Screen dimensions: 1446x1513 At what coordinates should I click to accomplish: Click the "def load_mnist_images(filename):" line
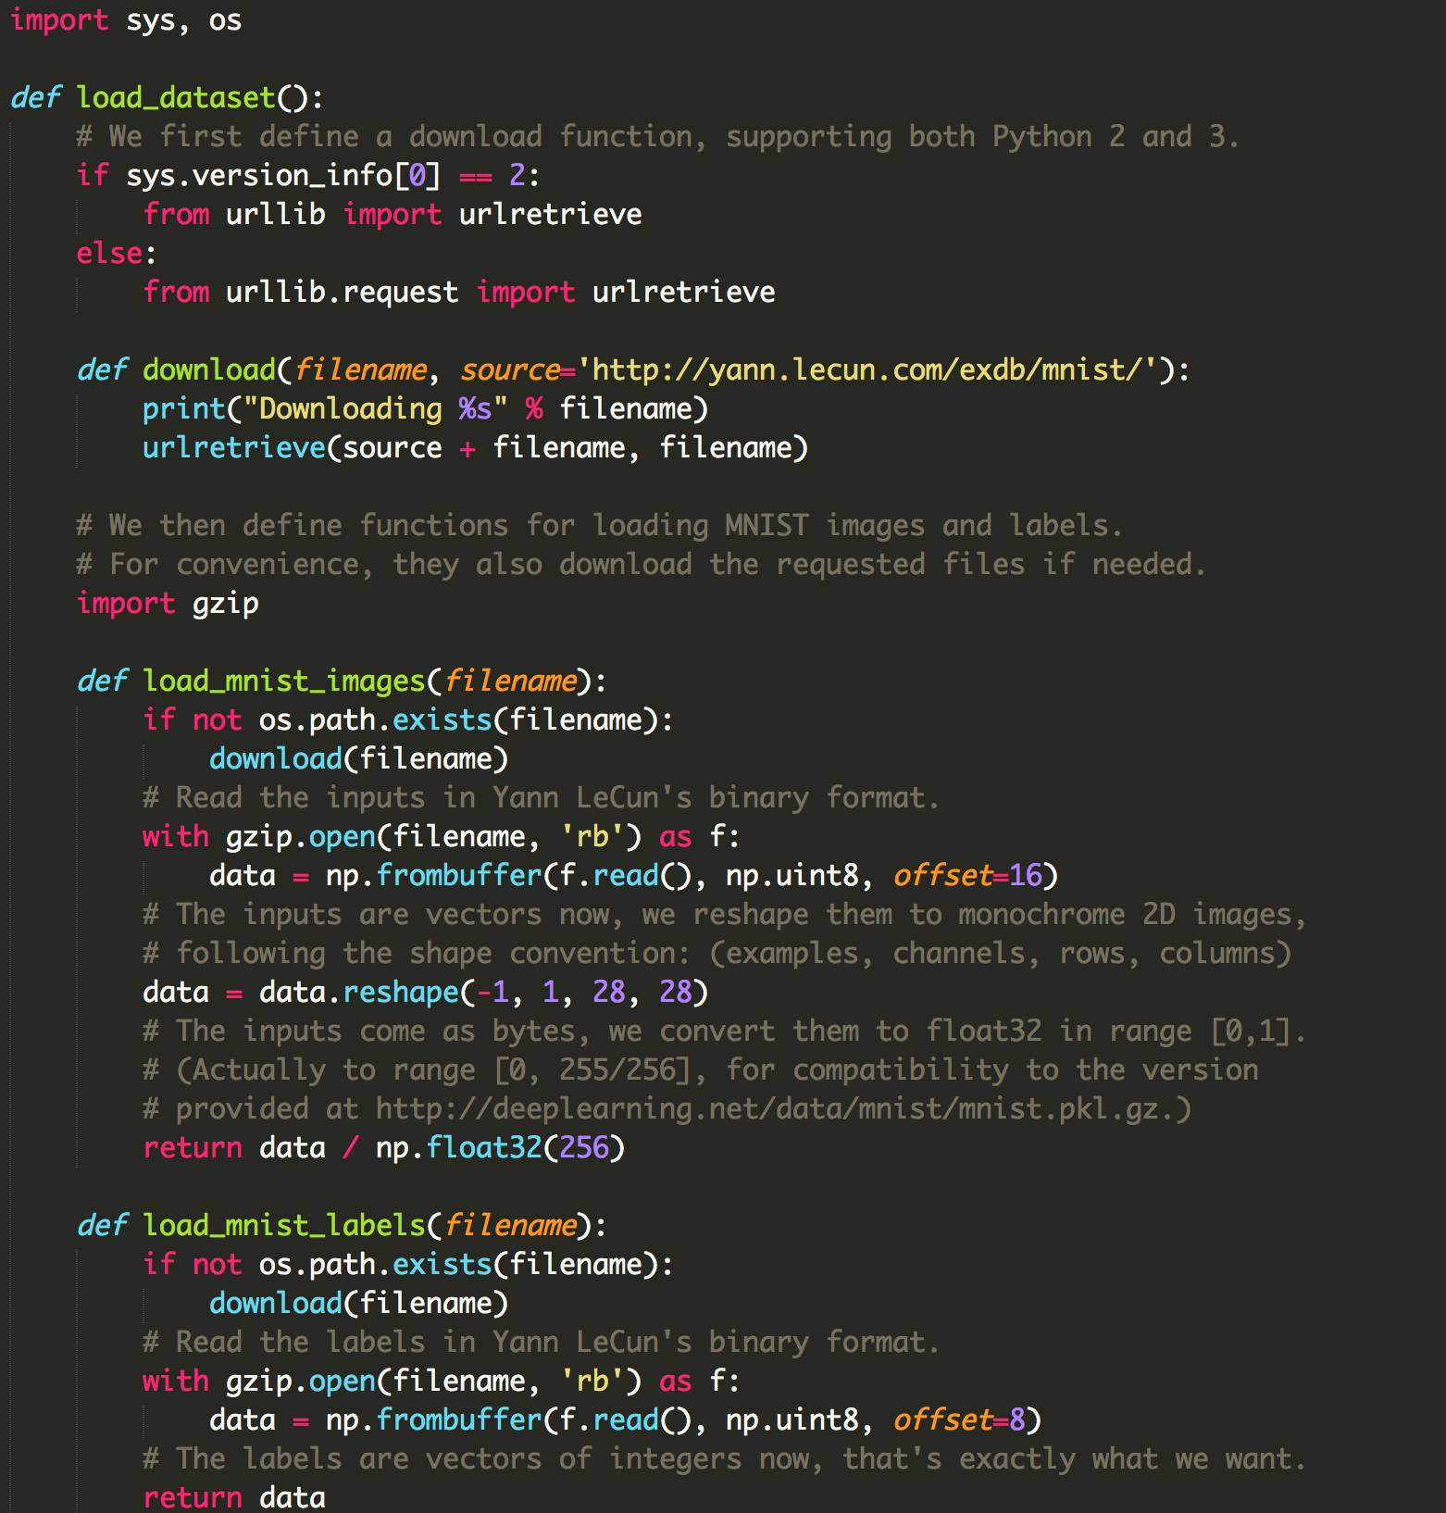(x=343, y=681)
